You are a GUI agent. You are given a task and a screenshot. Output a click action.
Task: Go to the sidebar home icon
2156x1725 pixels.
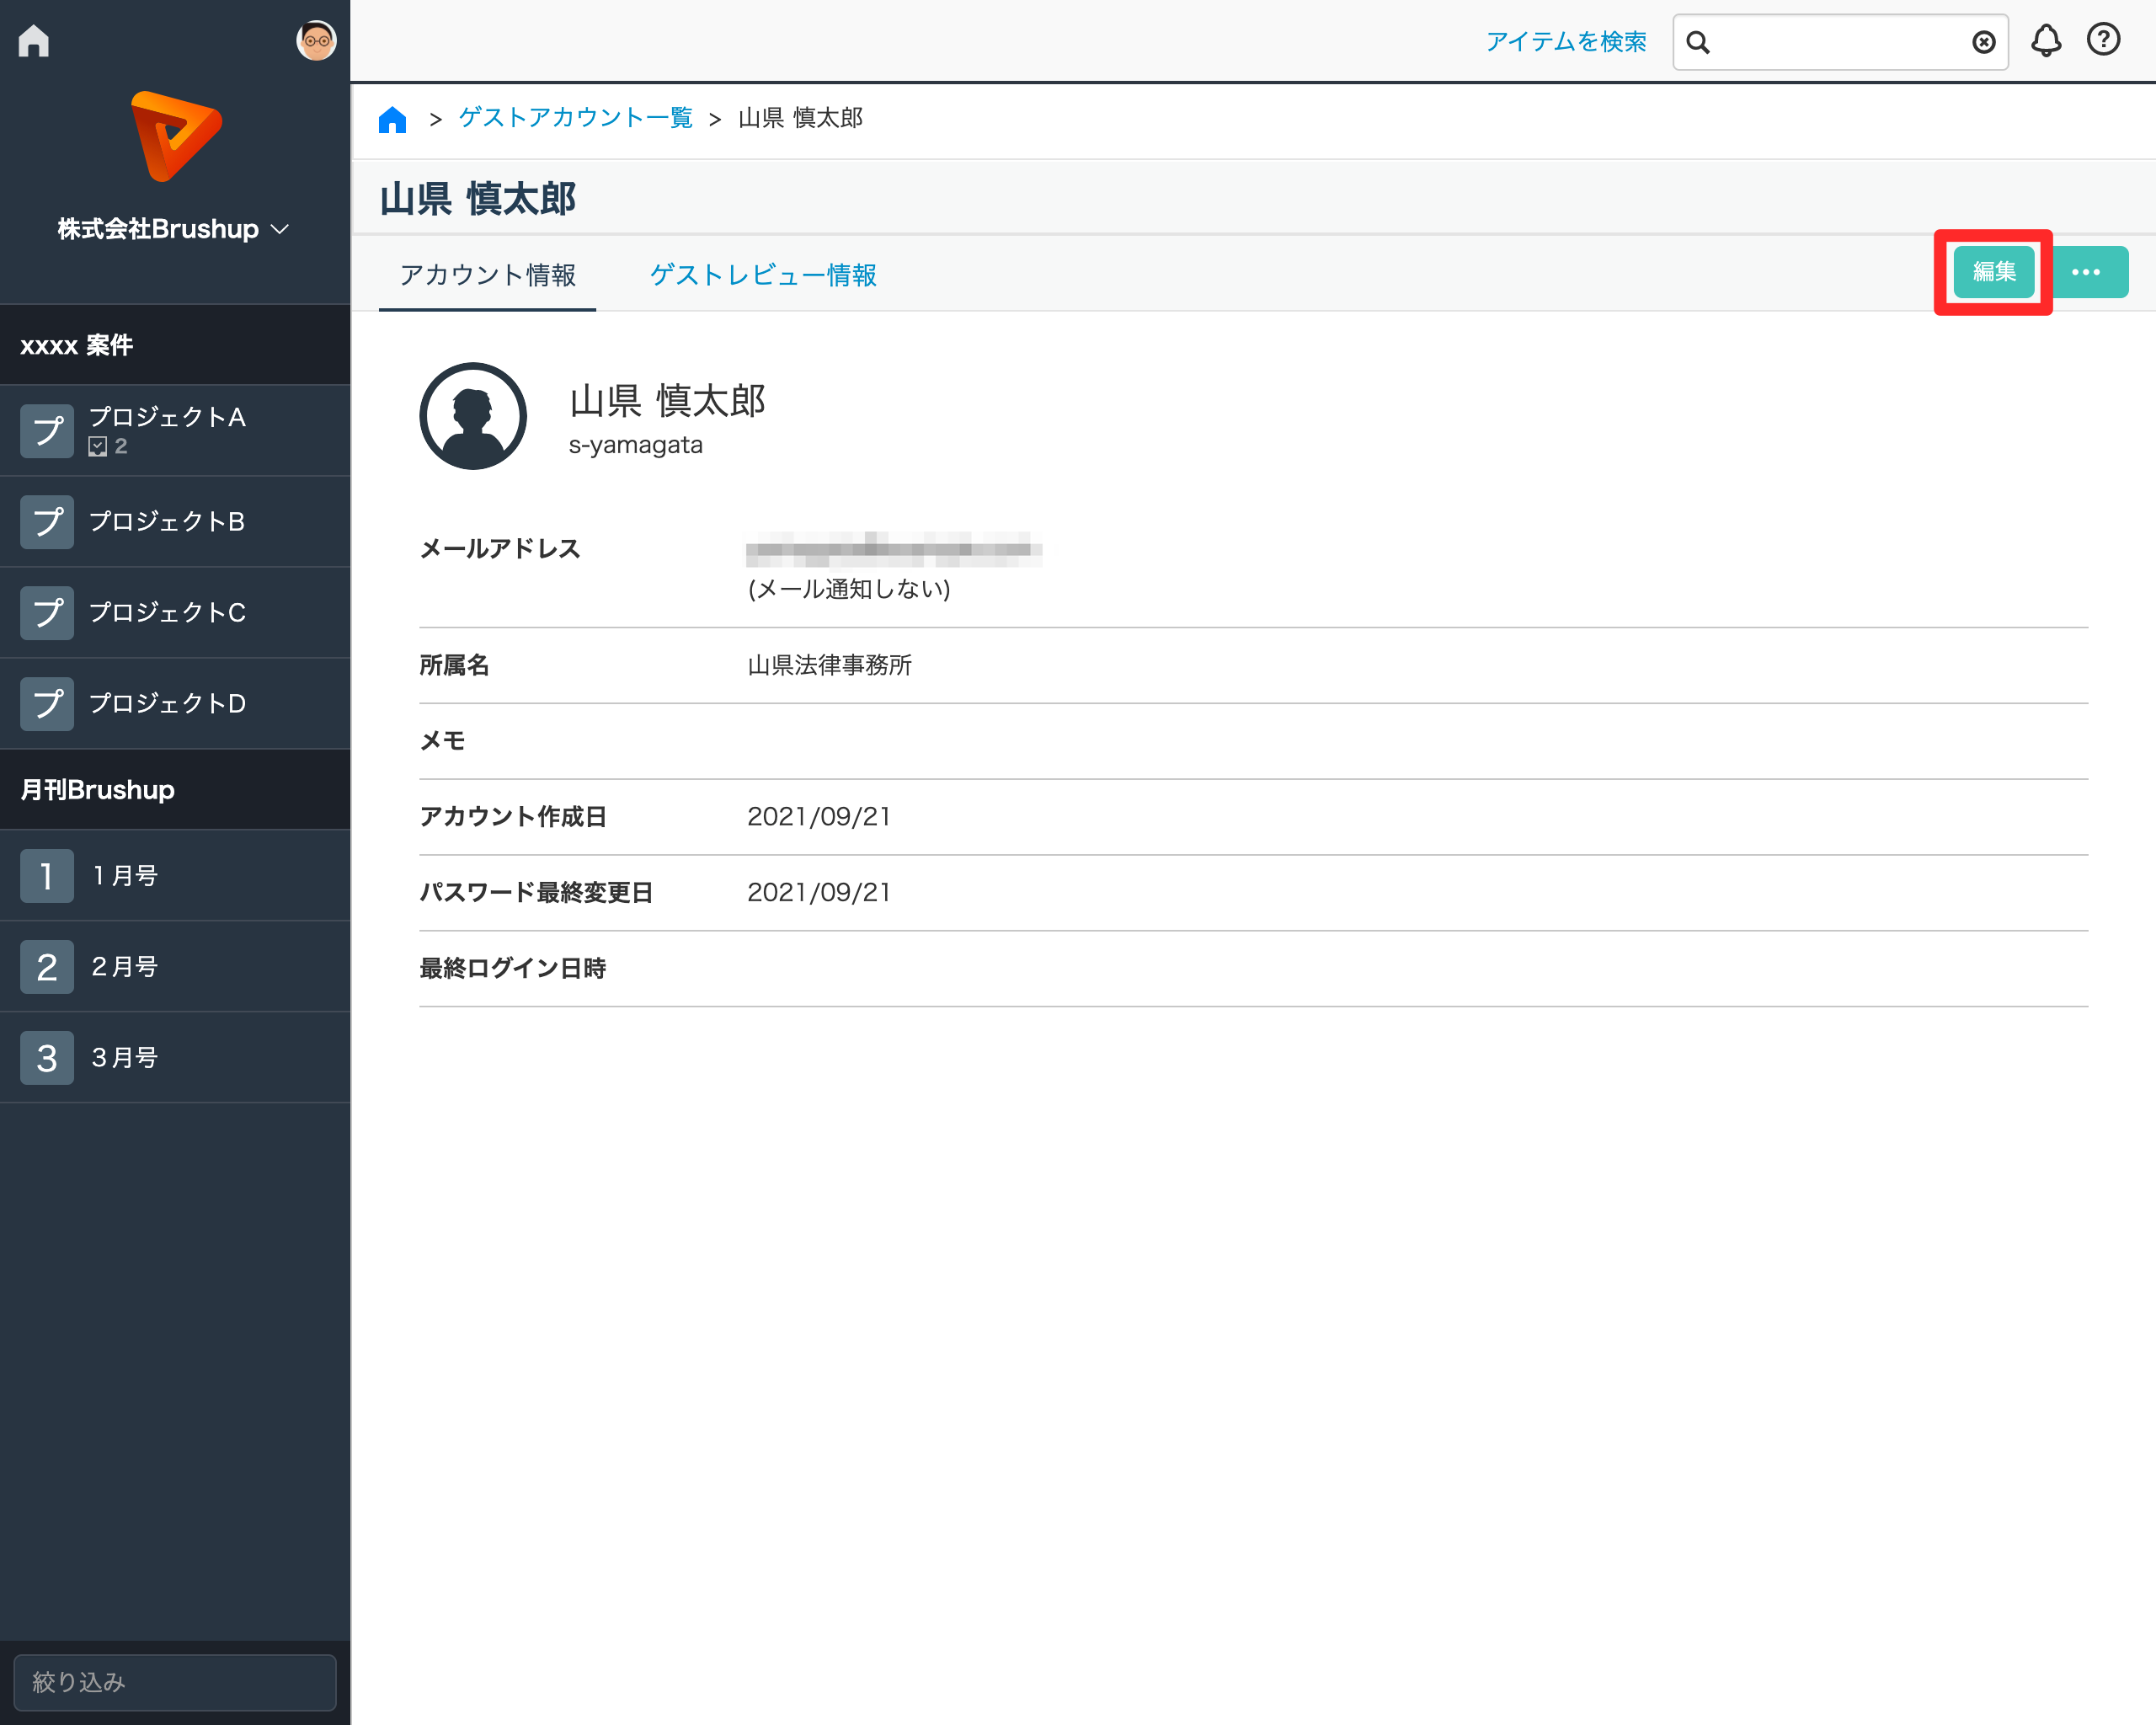coord(34,41)
